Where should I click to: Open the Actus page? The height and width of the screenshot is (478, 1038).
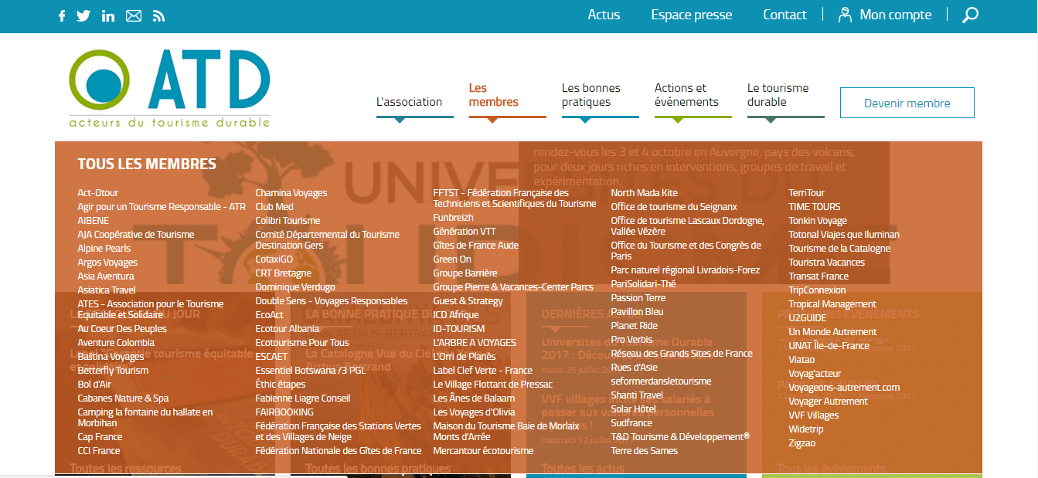pos(604,15)
